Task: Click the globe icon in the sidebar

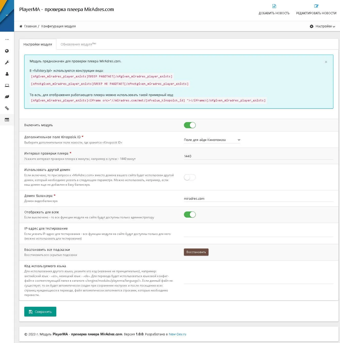Action: click(7, 51)
